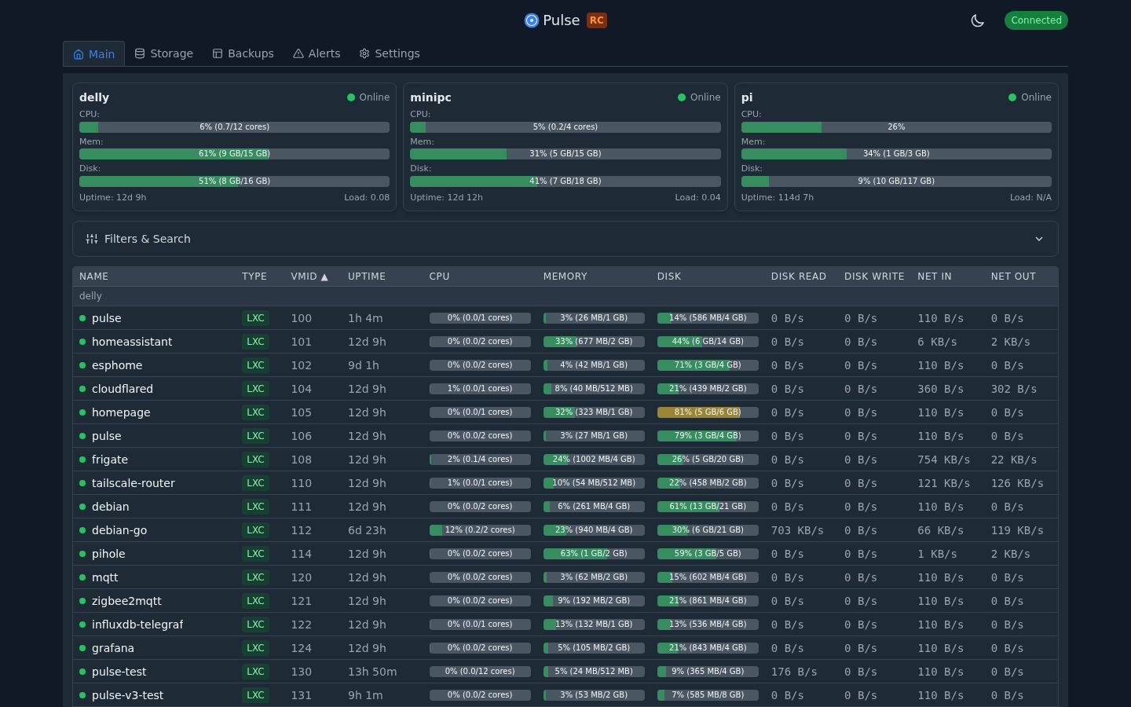Click the status dot for esphome
This screenshot has height=707, width=1131.
tap(82, 365)
